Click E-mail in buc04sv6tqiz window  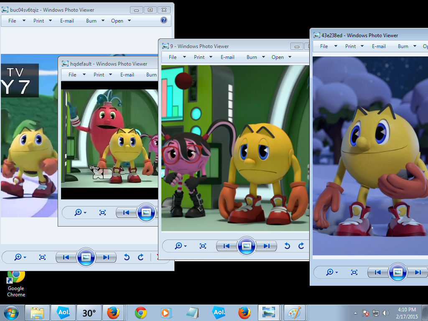[67, 21]
